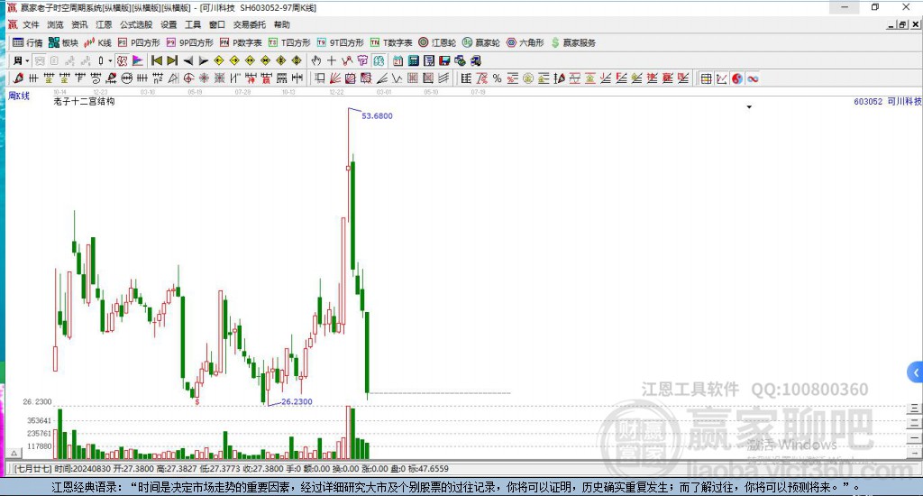Open the 公式选股 menu
Screen dimensions: 923x496
pos(136,24)
